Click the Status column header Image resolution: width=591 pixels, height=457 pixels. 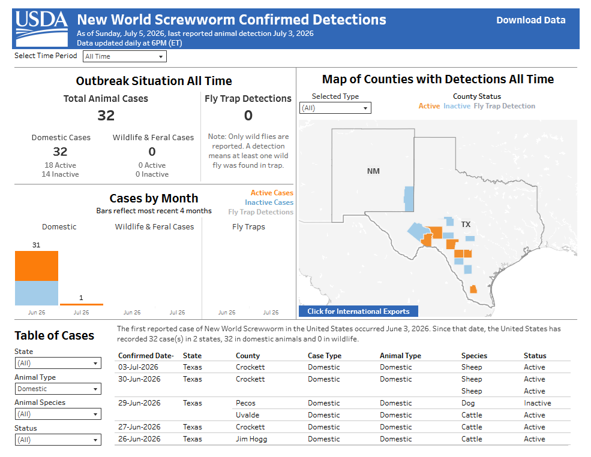[535, 356]
